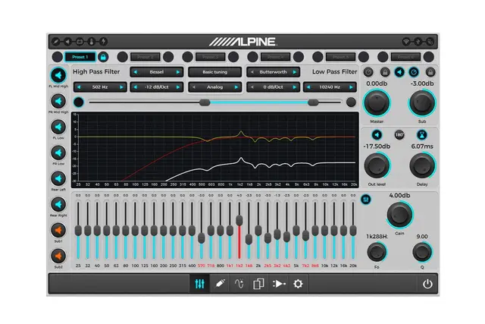Click the pencil icon in the top status bar
485x324 pixels.
click(x=56, y=42)
